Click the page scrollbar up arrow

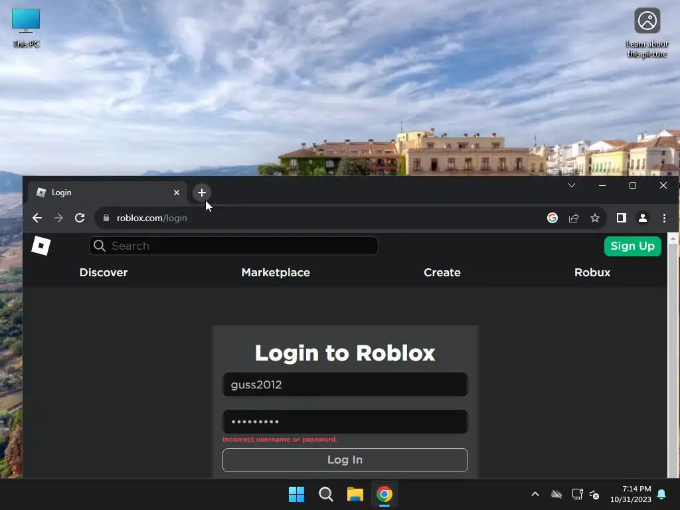click(673, 238)
